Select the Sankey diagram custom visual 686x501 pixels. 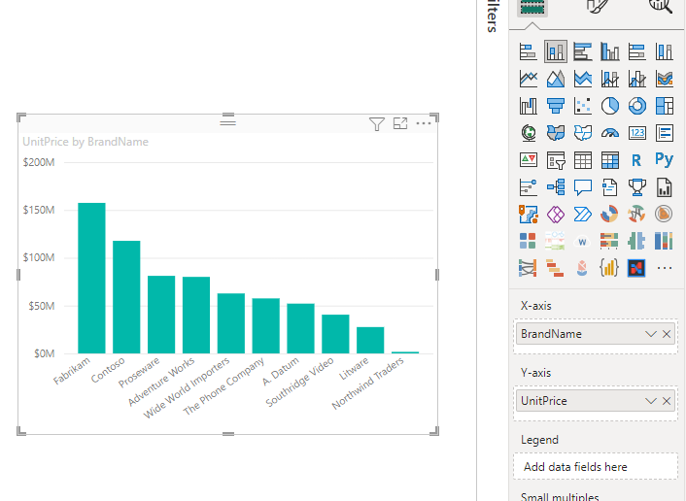529,268
